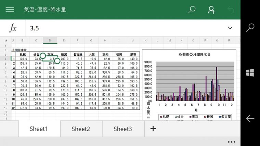This screenshot has width=260, height=146.
Task: Tap the top-left selection handle circle
Action: click(43, 56)
